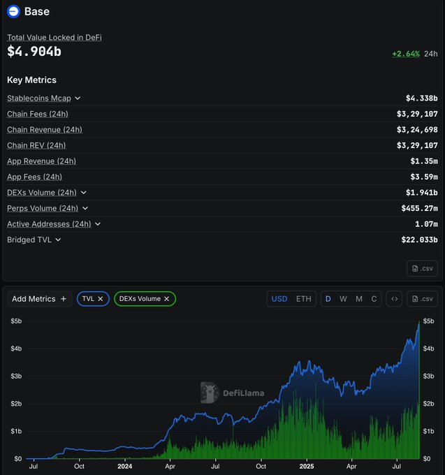The height and width of the screenshot is (475, 445).
Task: Select weekly W chart interval
Action: coord(343,299)
